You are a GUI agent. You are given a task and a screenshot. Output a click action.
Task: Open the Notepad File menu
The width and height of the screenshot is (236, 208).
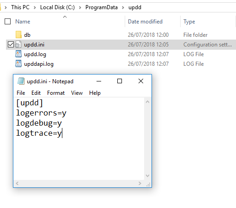[x=21, y=93]
